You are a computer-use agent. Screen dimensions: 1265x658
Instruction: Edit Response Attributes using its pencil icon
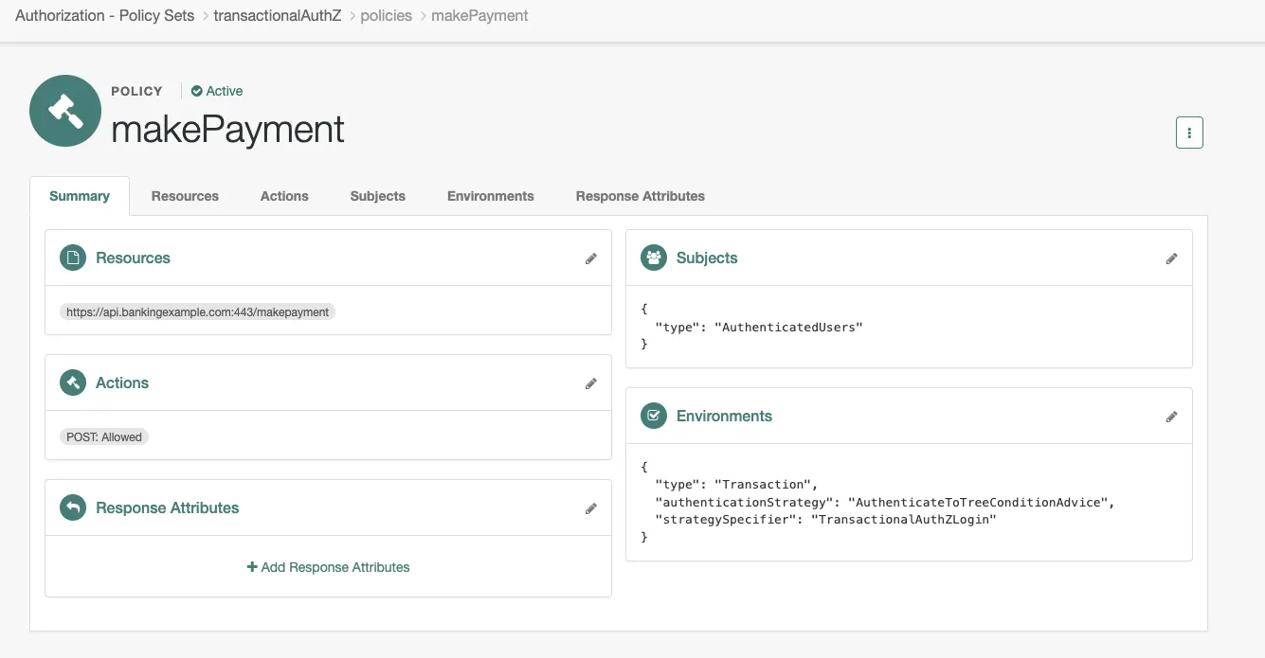[591, 508]
